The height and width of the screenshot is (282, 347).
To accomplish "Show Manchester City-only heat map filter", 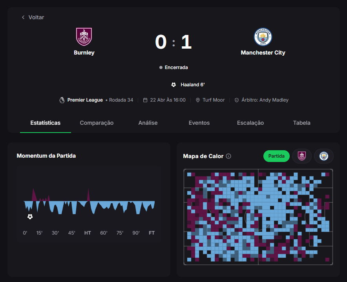I will (324, 156).
